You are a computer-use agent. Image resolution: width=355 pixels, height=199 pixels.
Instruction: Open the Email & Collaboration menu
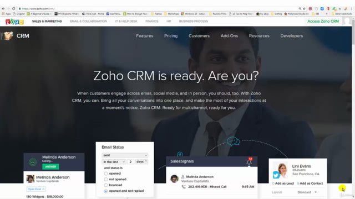click(x=89, y=21)
